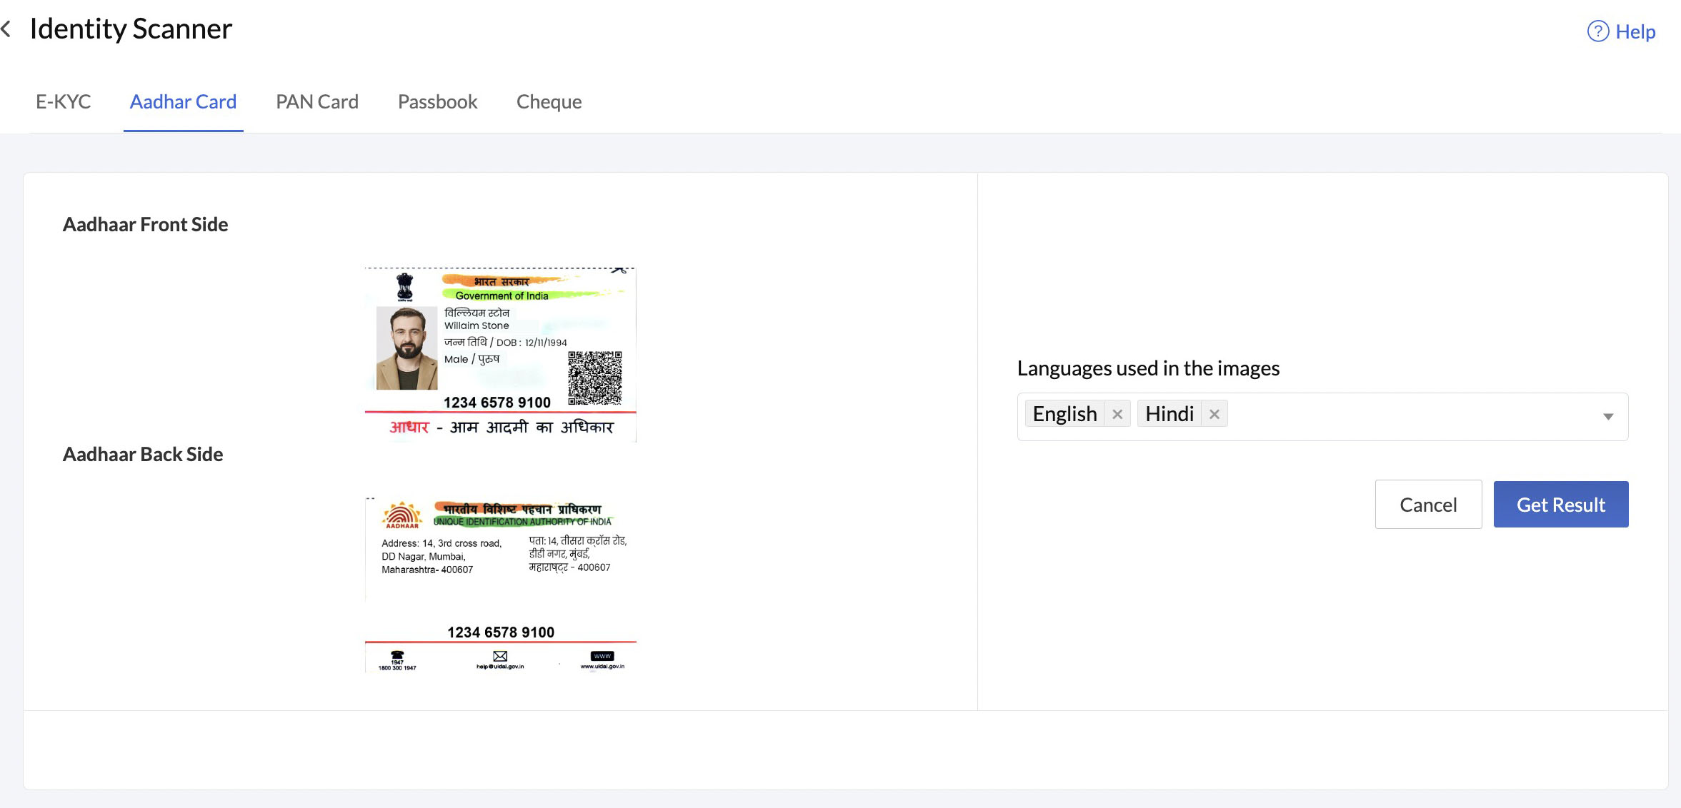Open the Passbook tab
This screenshot has height=808, width=1681.
pos(437,101)
